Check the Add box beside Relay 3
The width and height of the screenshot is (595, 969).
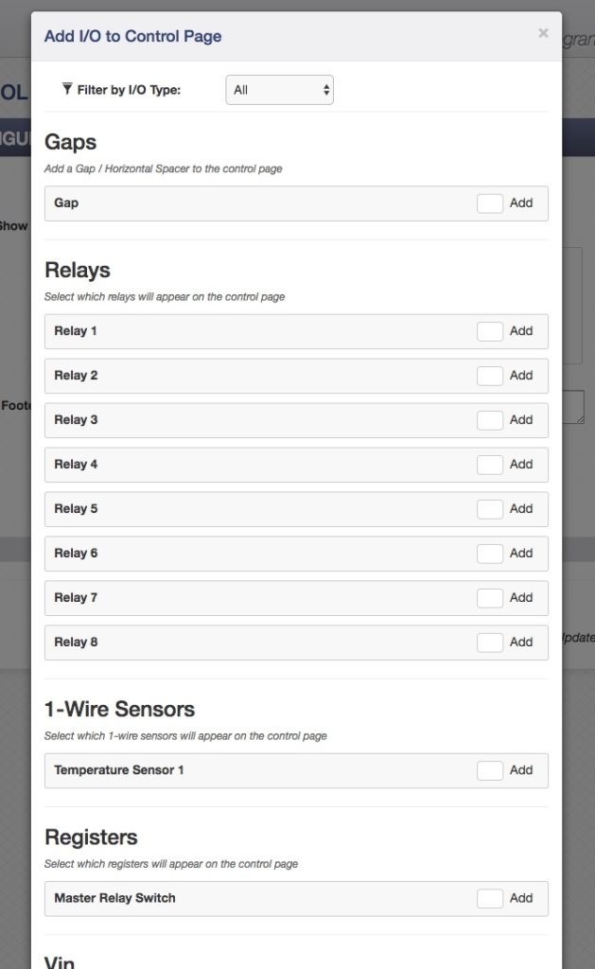point(491,419)
